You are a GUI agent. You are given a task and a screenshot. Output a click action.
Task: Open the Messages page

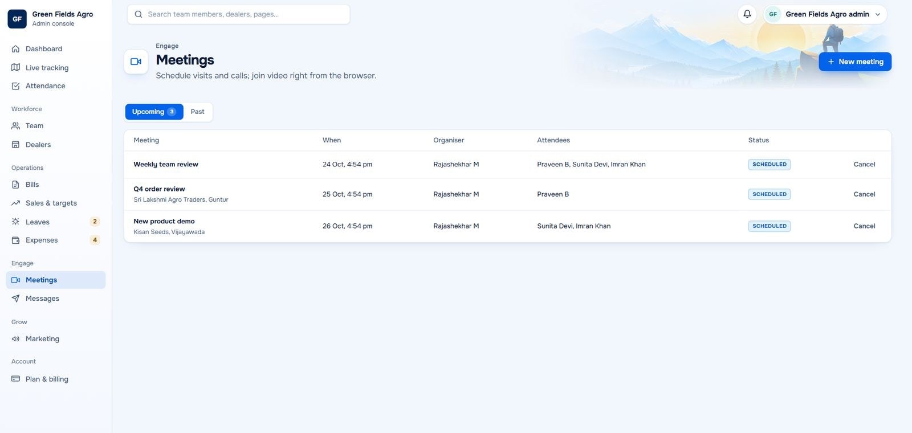(x=56, y=299)
